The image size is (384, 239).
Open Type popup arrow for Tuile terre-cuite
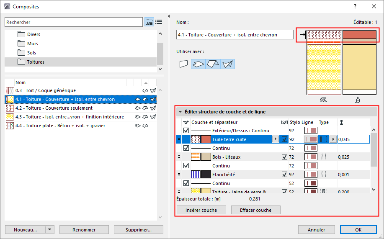pos(333,139)
